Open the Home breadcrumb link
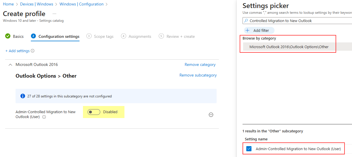 8,4
